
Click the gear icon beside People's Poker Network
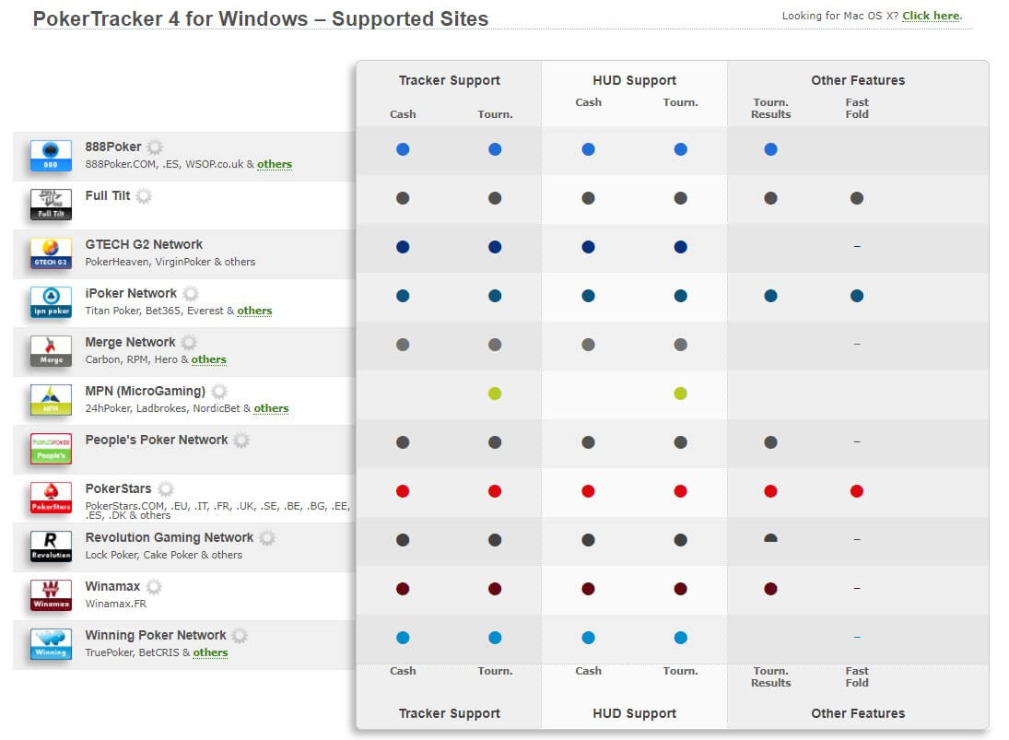click(242, 440)
